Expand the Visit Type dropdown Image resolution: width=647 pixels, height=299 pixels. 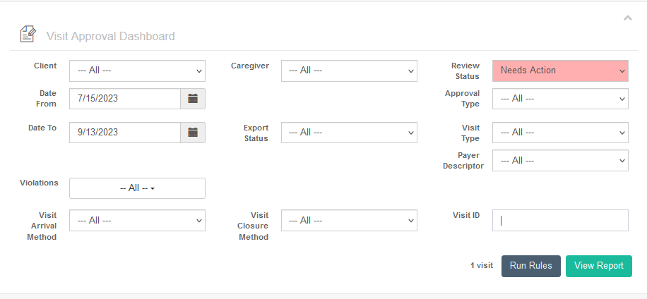coord(560,132)
